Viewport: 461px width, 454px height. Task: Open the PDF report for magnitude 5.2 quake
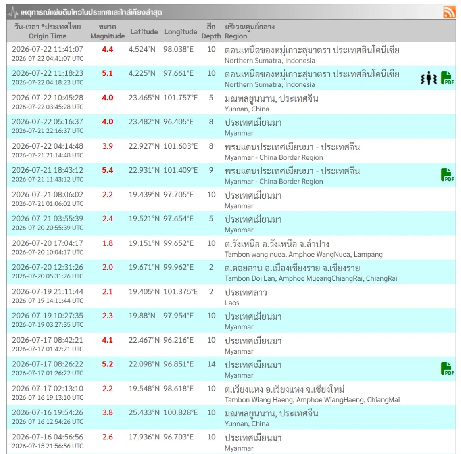point(447,369)
